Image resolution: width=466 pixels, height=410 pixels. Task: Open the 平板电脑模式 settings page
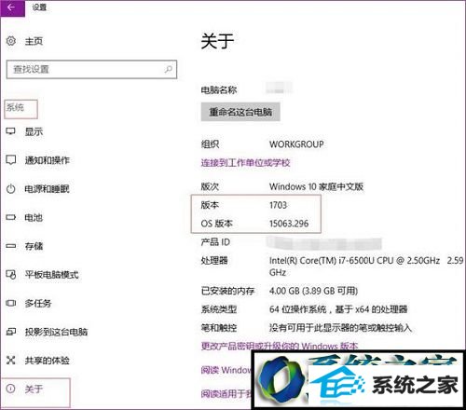51,275
